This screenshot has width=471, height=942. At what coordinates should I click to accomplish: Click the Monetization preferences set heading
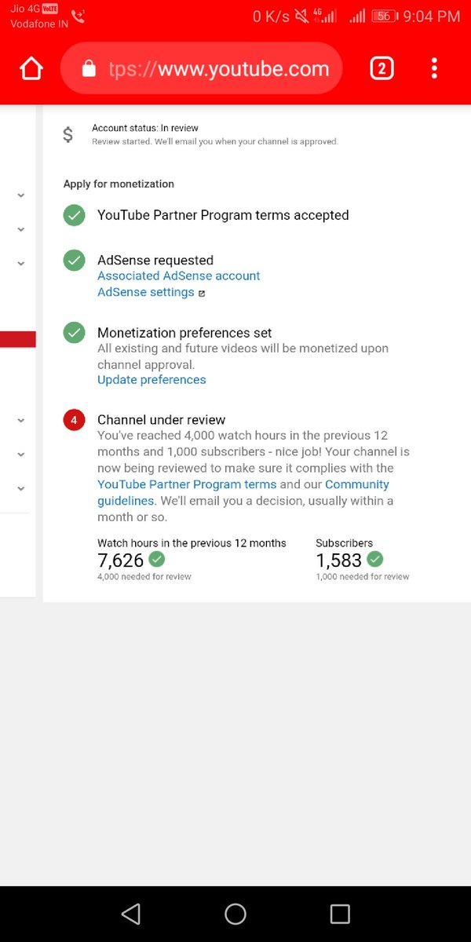[x=184, y=333]
